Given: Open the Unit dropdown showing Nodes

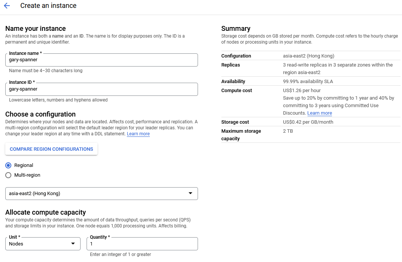Looking at the screenshot, I should [x=43, y=244].
